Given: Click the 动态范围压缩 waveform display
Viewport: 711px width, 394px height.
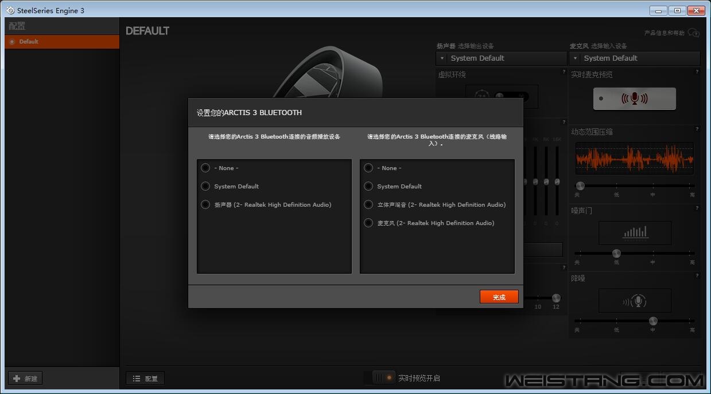Looking at the screenshot, I should 635,159.
